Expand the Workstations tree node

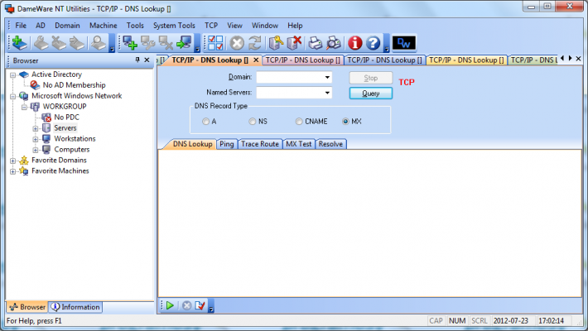36,139
